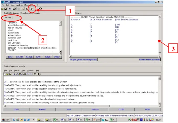Open the Help menu in Sentences Input panel
Image resolution: width=178 pixels, height=123 pixels.
[37, 70]
